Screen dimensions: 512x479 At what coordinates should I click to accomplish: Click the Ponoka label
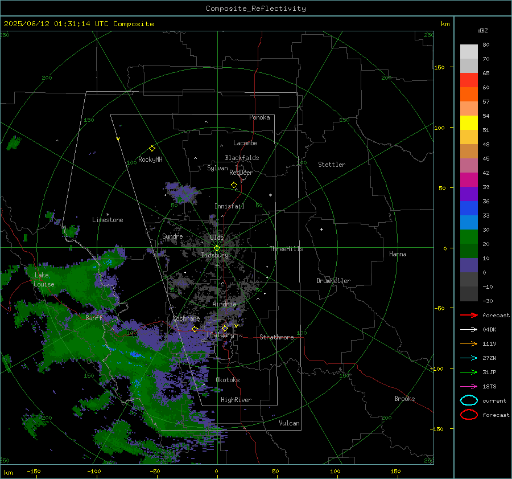pyautogui.click(x=259, y=117)
